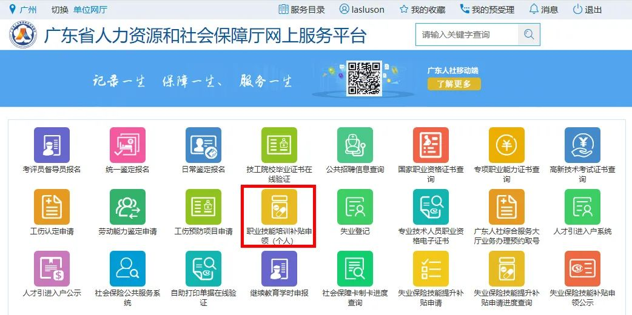Open 我的预受理 in top bar
This screenshot has width=632, height=315.
pyautogui.click(x=487, y=9)
